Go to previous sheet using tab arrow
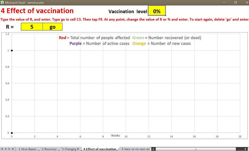Viewport: 249px width, 151px height. point(6,149)
